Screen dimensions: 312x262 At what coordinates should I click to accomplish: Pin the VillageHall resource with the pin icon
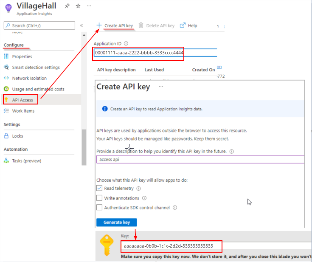tap(67, 6)
